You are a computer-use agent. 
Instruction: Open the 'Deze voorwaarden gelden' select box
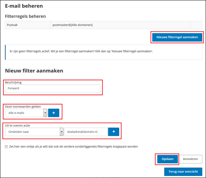tap(24, 113)
